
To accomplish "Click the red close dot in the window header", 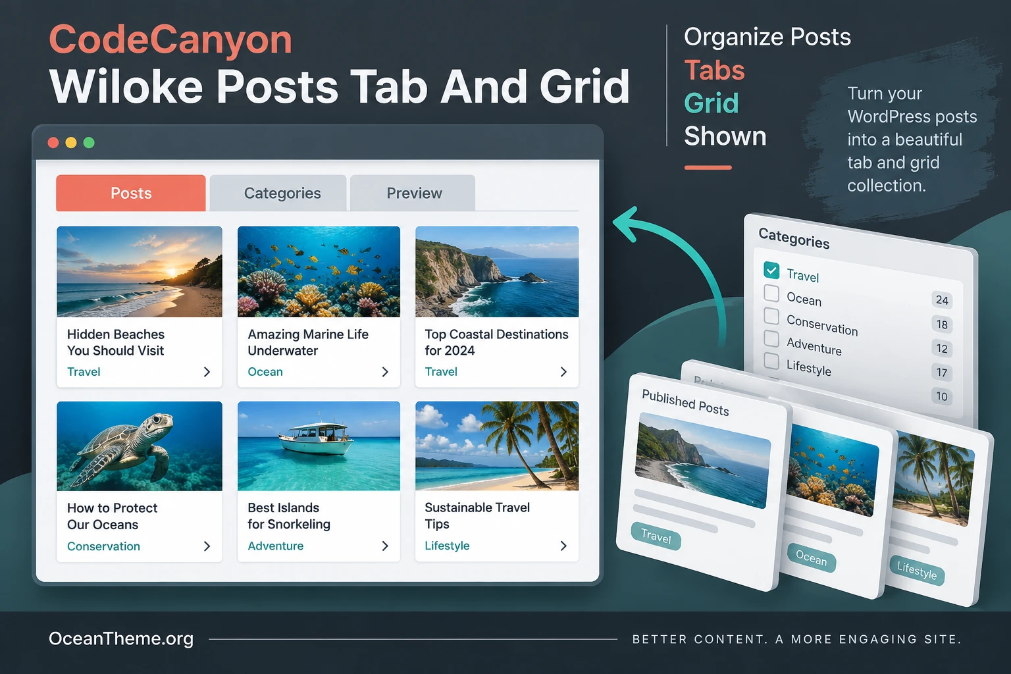I will click(x=53, y=143).
